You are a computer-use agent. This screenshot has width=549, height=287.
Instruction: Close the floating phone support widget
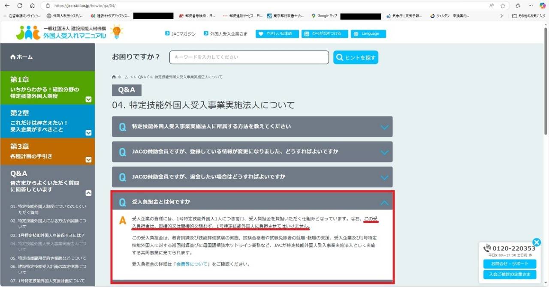click(x=536, y=242)
